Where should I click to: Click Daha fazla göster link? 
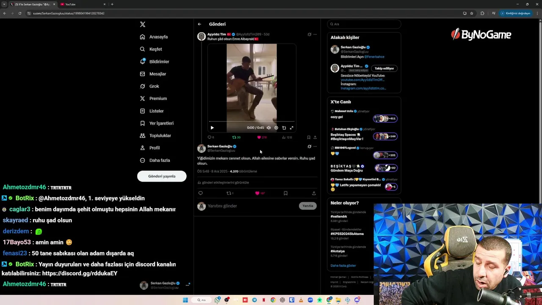(x=343, y=266)
